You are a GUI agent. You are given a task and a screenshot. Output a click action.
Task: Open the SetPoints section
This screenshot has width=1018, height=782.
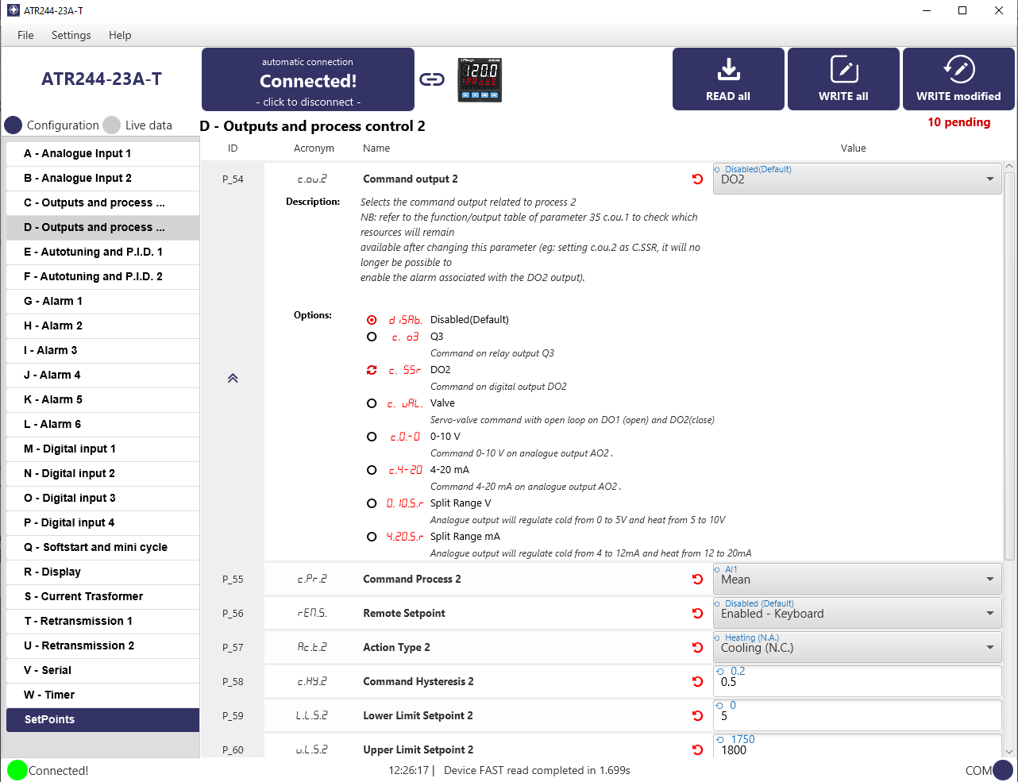click(x=102, y=719)
